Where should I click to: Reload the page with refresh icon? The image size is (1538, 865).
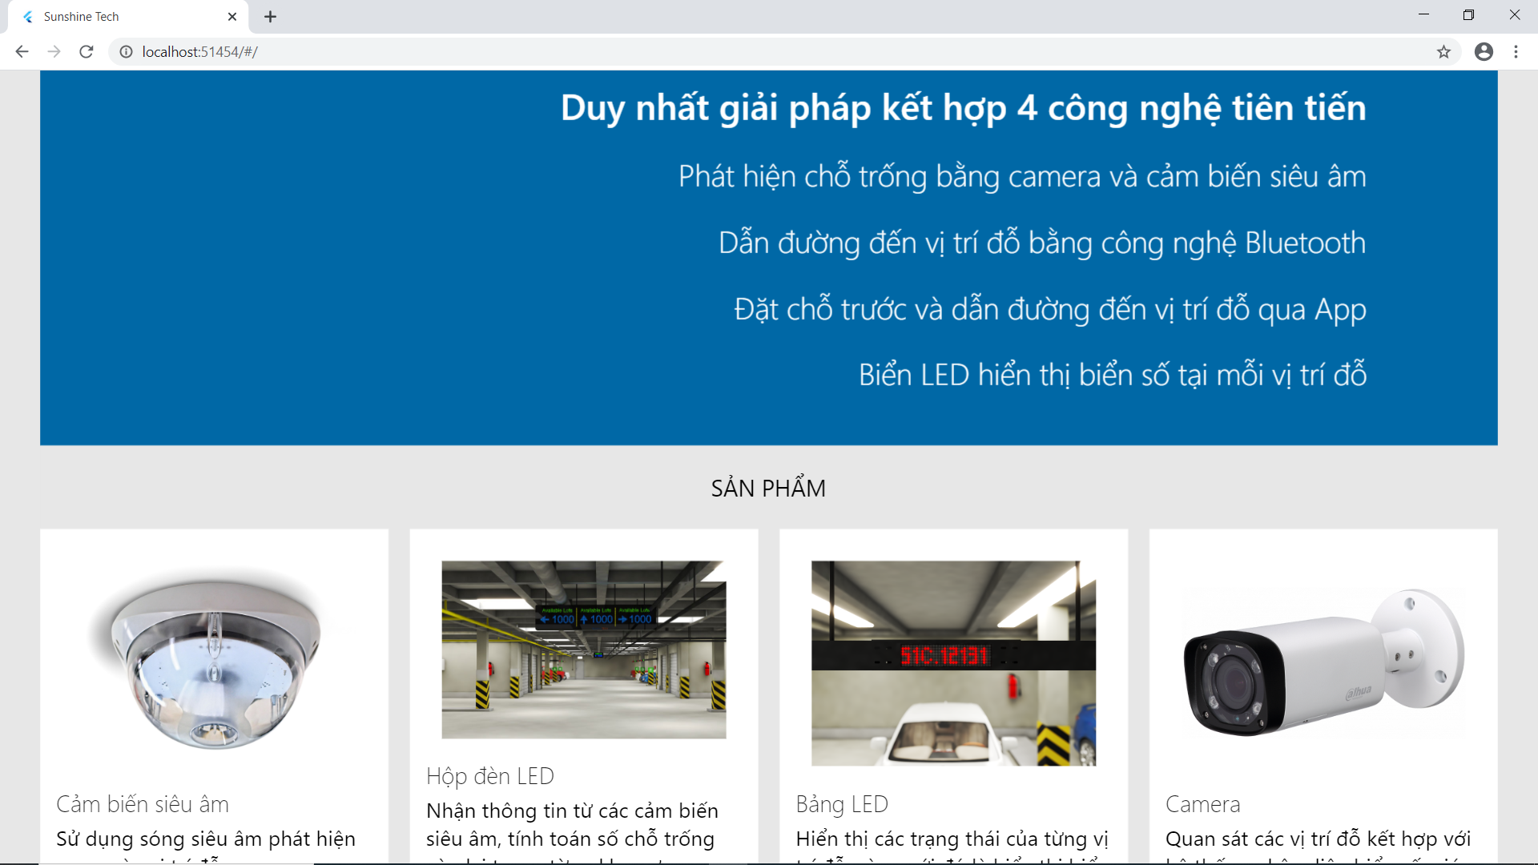[87, 52]
